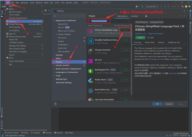The width and height of the screenshot is (192, 137).
Task: Click the Flutter Storm plugin icon
Action: click(91, 81)
